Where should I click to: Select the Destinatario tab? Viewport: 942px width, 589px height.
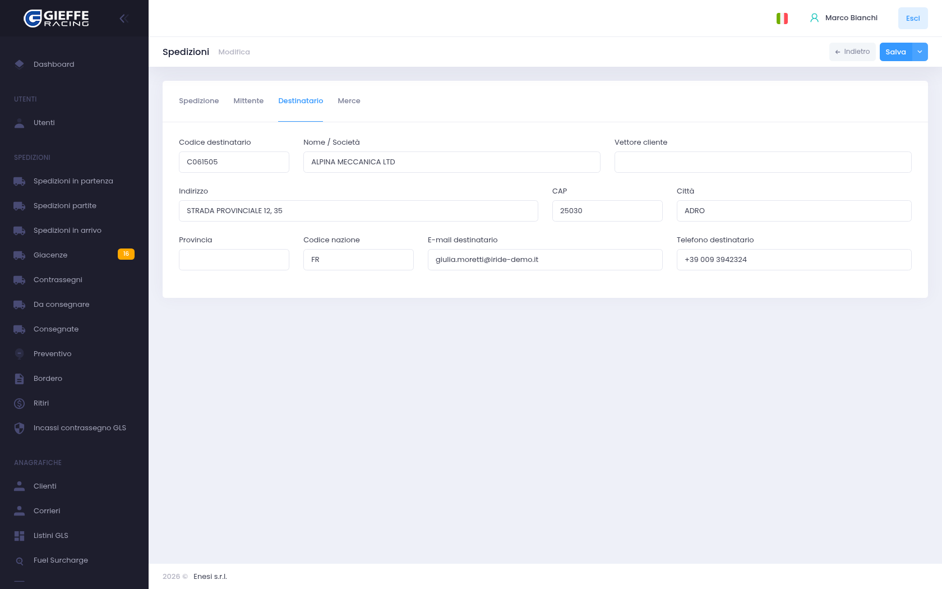pos(301,101)
